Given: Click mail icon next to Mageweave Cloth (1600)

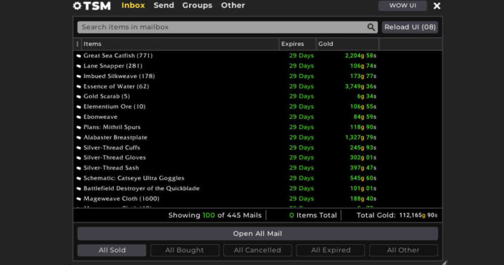Looking at the screenshot, I should click(x=79, y=199).
